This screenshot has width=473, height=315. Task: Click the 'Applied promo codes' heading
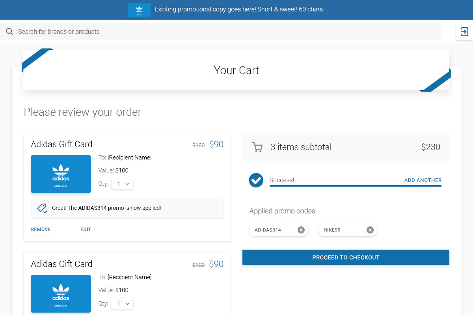(282, 211)
